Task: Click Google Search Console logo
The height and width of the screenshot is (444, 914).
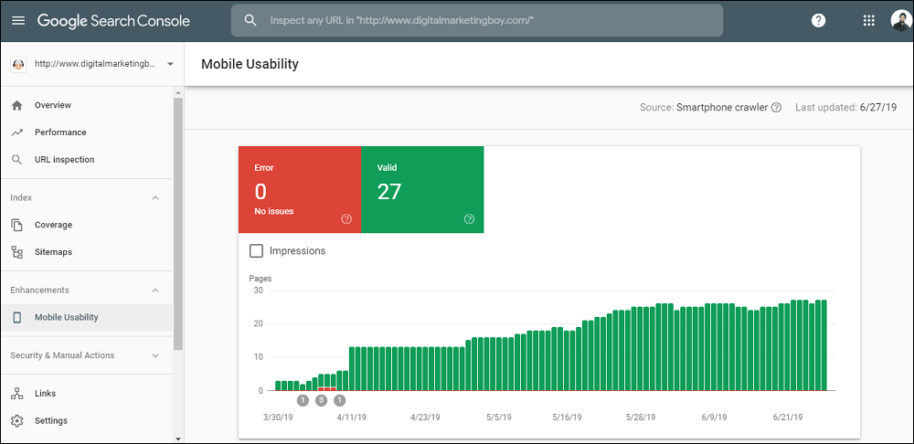Action: coord(113,20)
